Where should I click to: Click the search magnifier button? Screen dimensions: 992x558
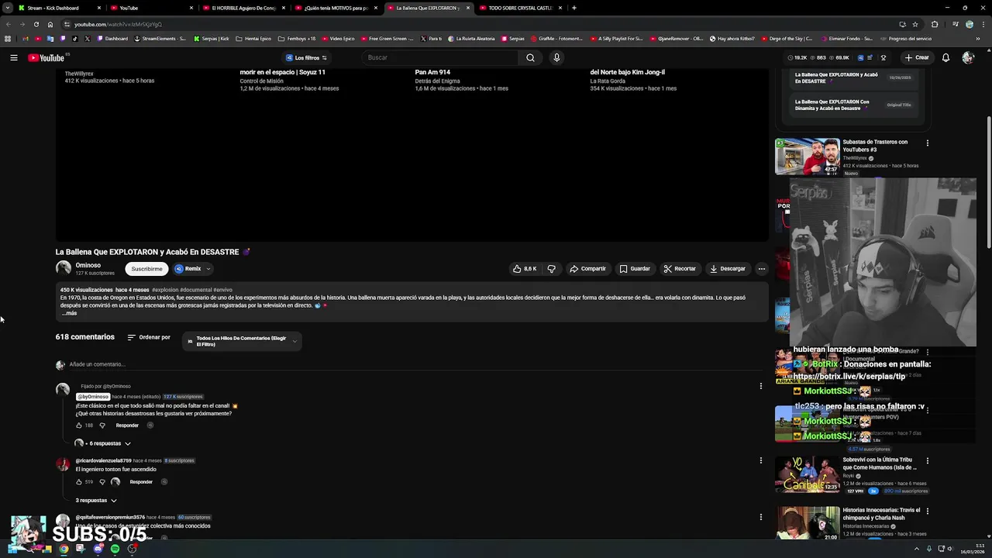pyautogui.click(x=530, y=57)
